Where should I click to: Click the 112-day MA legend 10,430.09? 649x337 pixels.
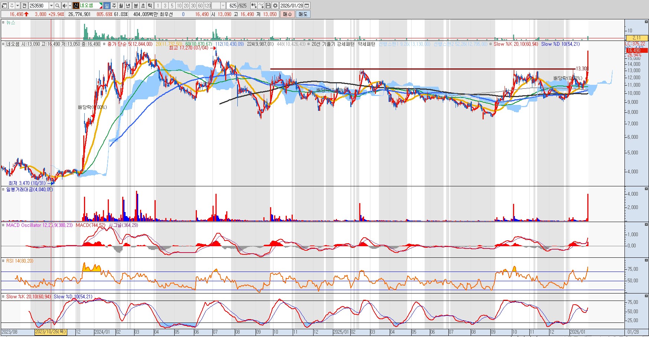[x=230, y=44]
